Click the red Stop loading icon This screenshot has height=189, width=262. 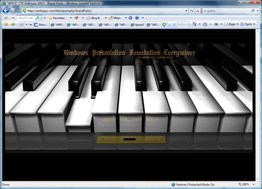tap(197, 11)
